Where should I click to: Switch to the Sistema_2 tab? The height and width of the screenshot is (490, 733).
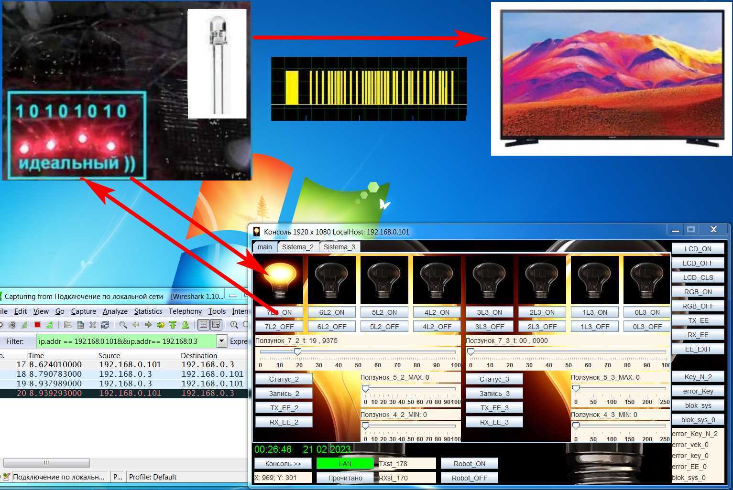(297, 247)
